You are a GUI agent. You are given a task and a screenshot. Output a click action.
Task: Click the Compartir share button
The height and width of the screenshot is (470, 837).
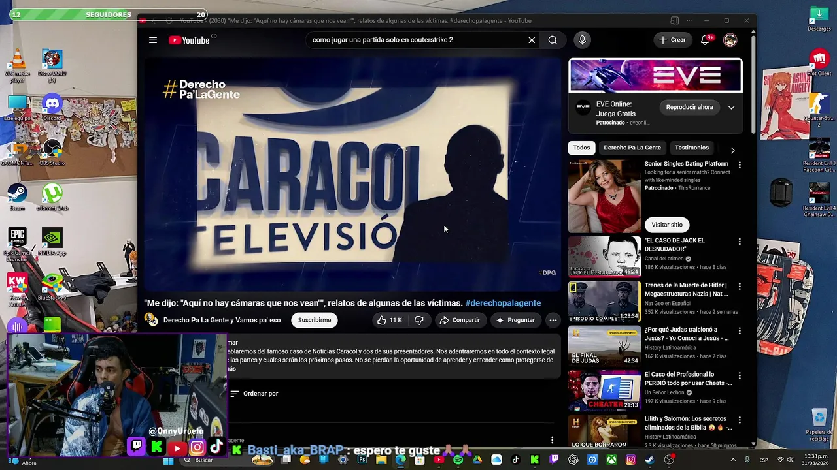pyautogui.click(x=460, y=320)
